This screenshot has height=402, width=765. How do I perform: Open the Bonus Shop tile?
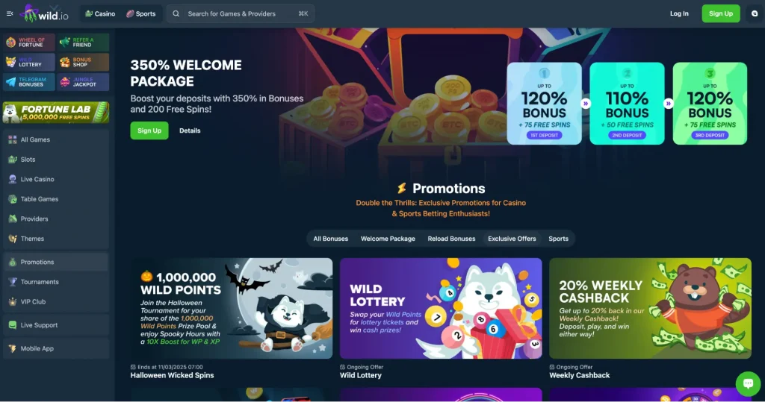tap(83, 63)
